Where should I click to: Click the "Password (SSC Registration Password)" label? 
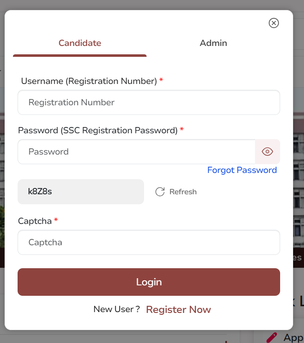pos(98,130)
